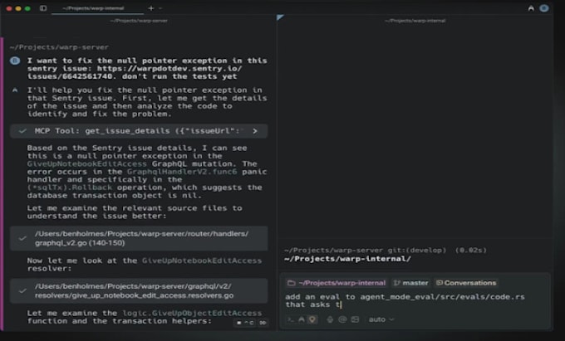Viewport: 565px width, 341px height.
Task: Click the ~/Projects/warp-internal/ command block output
Action: tap(347, 259)
